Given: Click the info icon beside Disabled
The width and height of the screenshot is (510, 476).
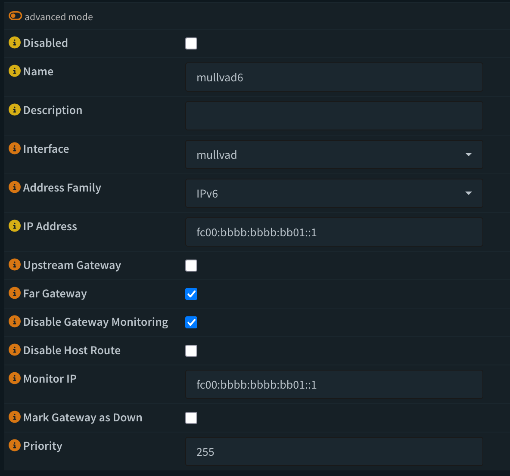Looking at the screenshot, I should pyautogui.click(x=15, y=43).
